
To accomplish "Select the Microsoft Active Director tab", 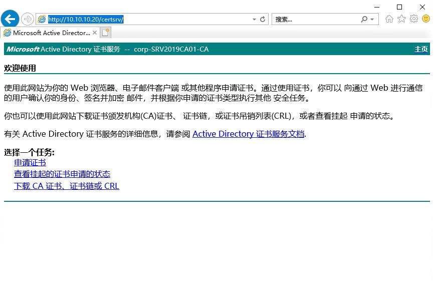I will pyautogui.click(x=48, y=32).
